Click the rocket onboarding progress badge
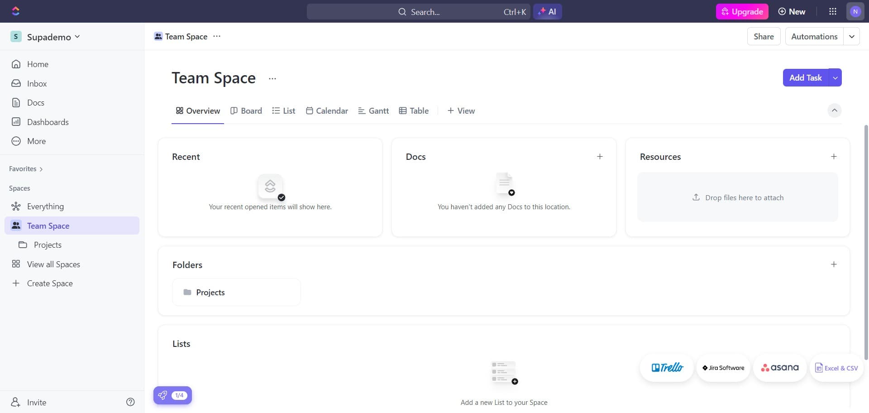 click(172, 395)
